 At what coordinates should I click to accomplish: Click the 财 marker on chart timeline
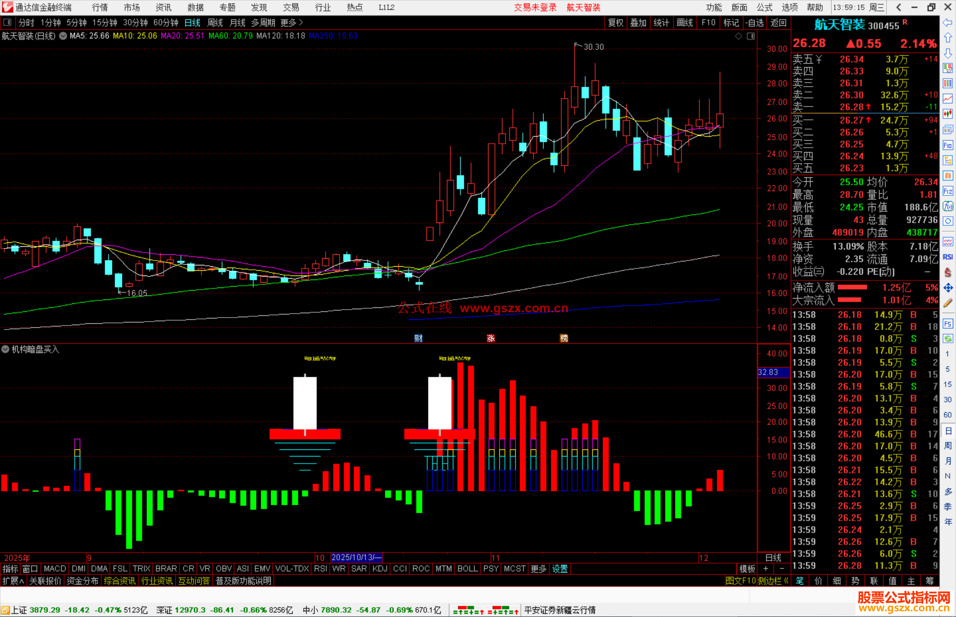click(x=418, y=338)
